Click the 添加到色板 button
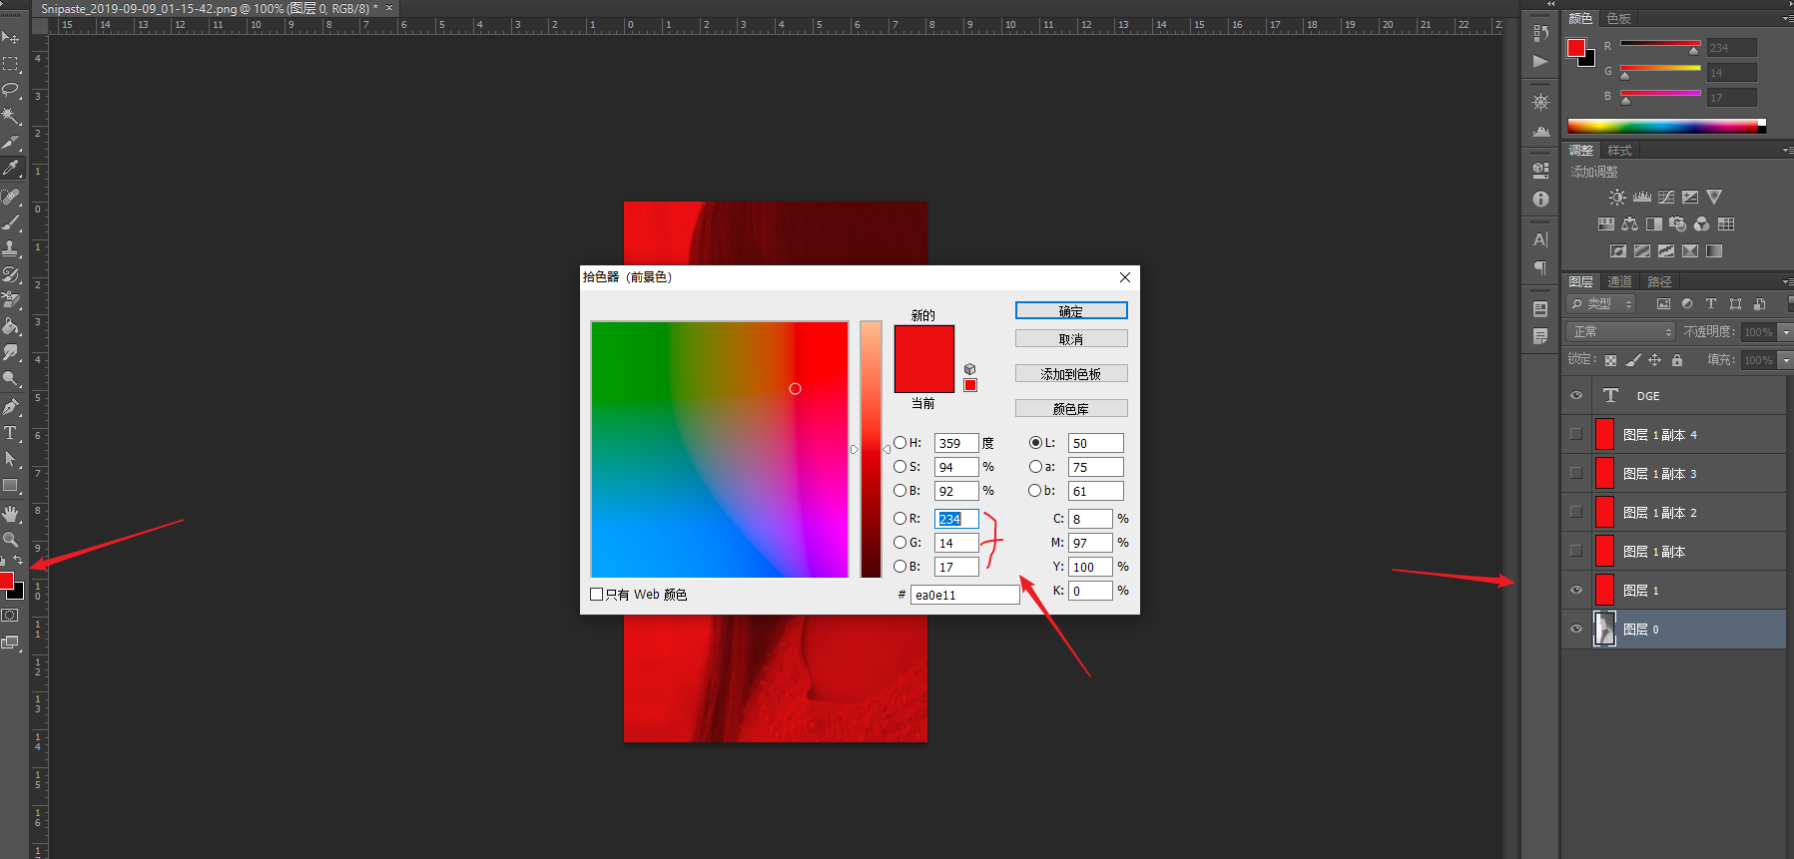Image resolution: width=1794 pixels, height=859 pixels. [1071, 374]
